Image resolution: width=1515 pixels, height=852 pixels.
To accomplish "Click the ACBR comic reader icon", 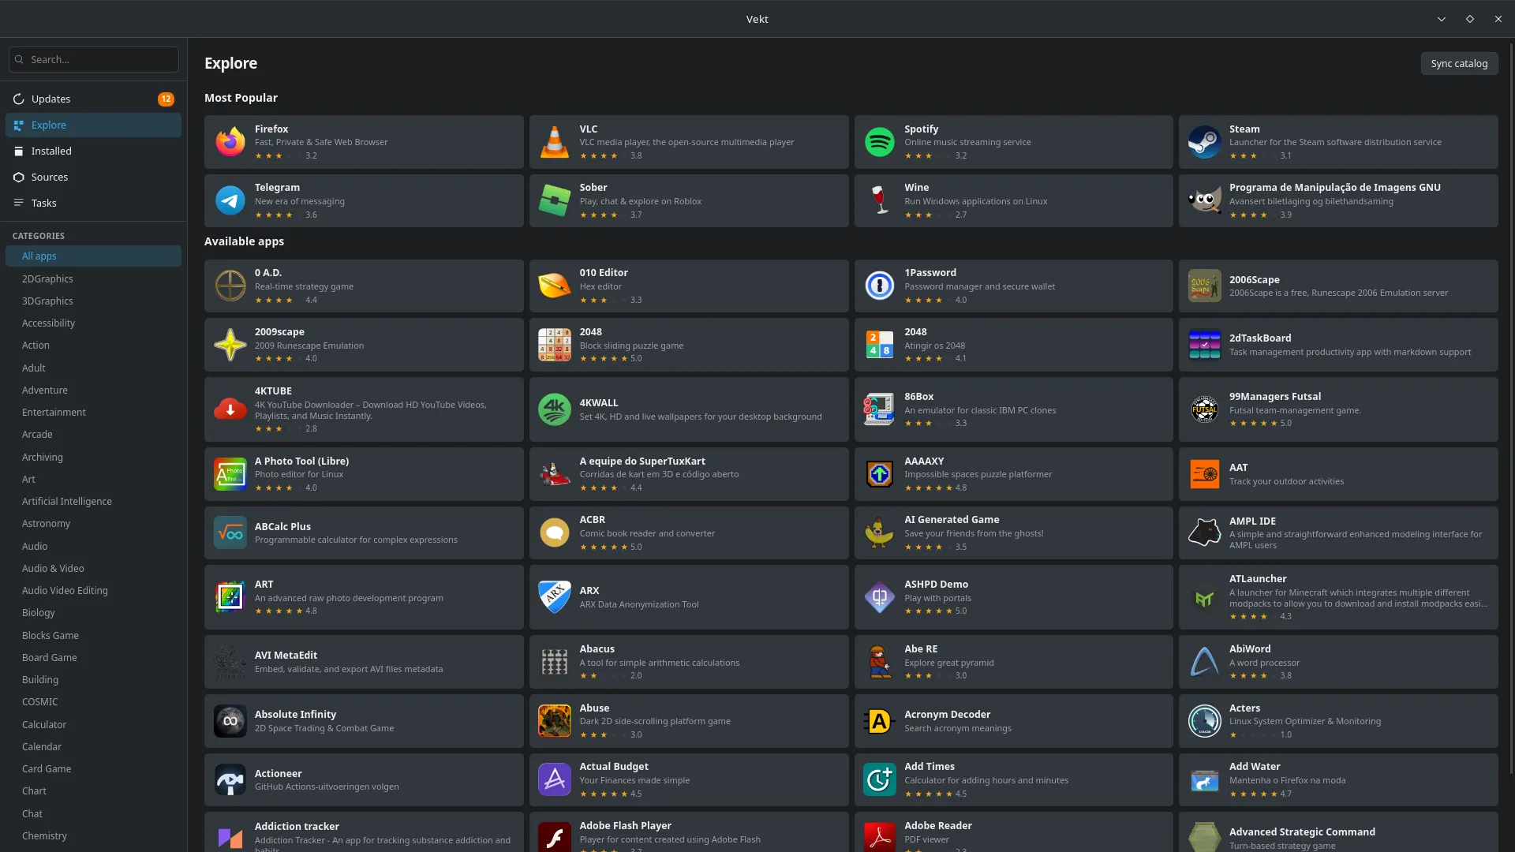I will pyautogui.click(x=555, y=533).
